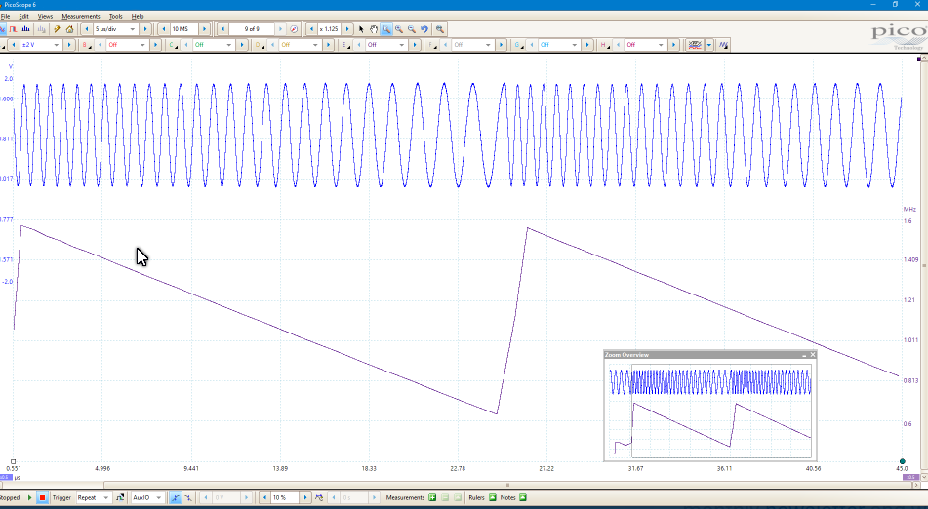Screen dimensions: 928x509
Task: Open the Home startup settings icon
Action: 69,29
